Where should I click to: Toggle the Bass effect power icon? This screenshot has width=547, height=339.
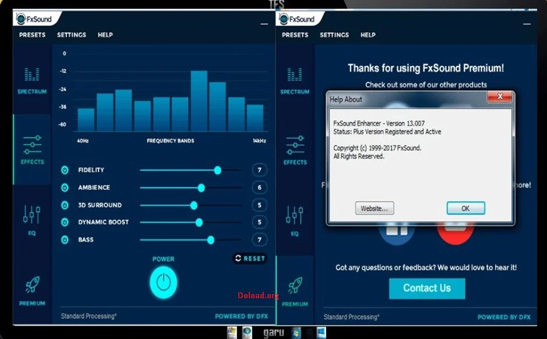tap(65, 239)
